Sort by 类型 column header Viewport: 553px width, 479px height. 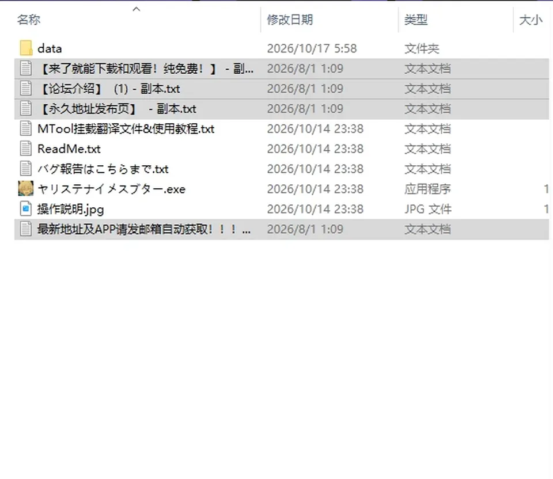[416, 20]
